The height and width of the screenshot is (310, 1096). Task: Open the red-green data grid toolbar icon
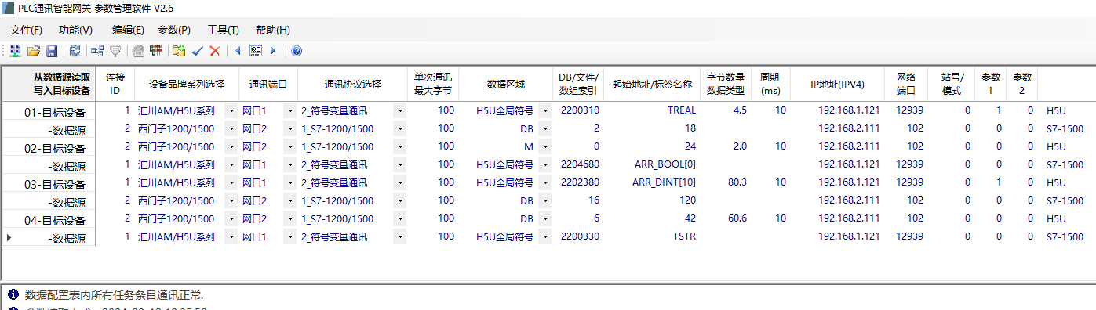pos(156,51)
